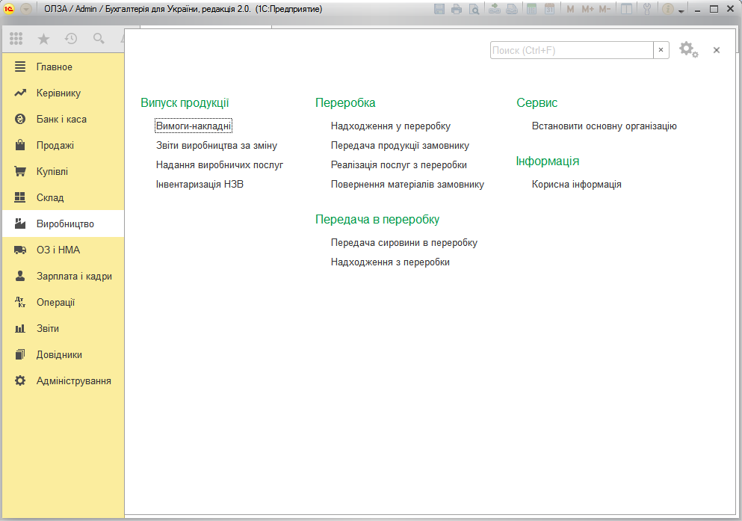Go to Зарплата і кадри section
This screenshot has height=521, width=742.
(64, 277)
